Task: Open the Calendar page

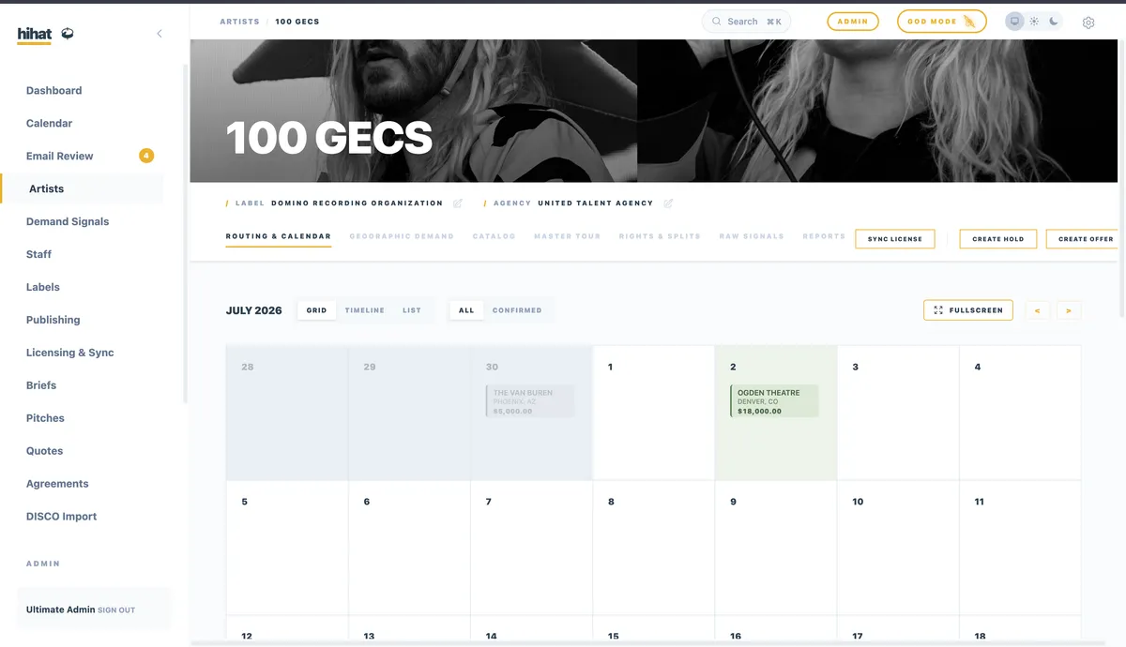Action: (49, 124)
